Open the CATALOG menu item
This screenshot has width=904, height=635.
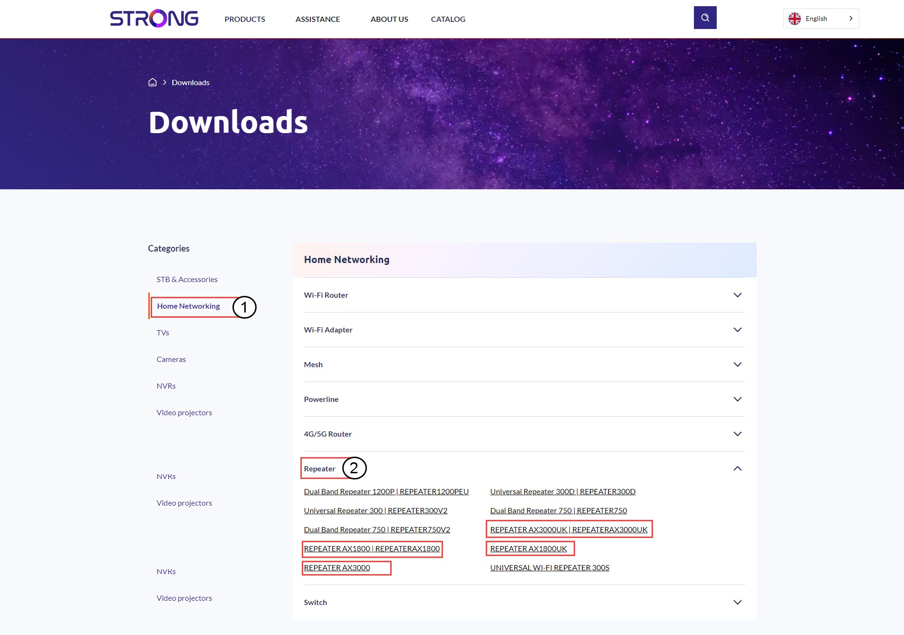[x=448, y=19]
